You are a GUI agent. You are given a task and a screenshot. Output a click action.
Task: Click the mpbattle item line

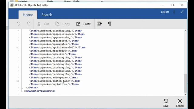52,54
